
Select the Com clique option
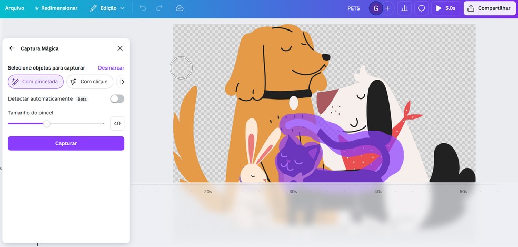(x=89, y=82)
